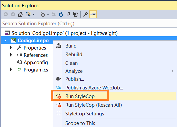Open the Switch Views dropdown arrow
177x128 pixels.
click(34, 14)
